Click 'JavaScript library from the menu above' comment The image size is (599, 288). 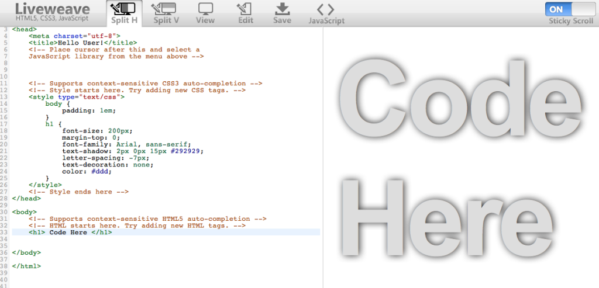(x=116, y=57)
